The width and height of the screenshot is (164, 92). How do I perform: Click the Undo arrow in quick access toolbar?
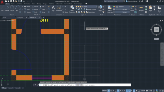pos(24,1)
